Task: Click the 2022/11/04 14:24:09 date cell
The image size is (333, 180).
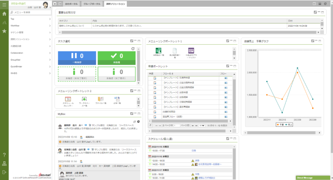Action: coord(297,26)
